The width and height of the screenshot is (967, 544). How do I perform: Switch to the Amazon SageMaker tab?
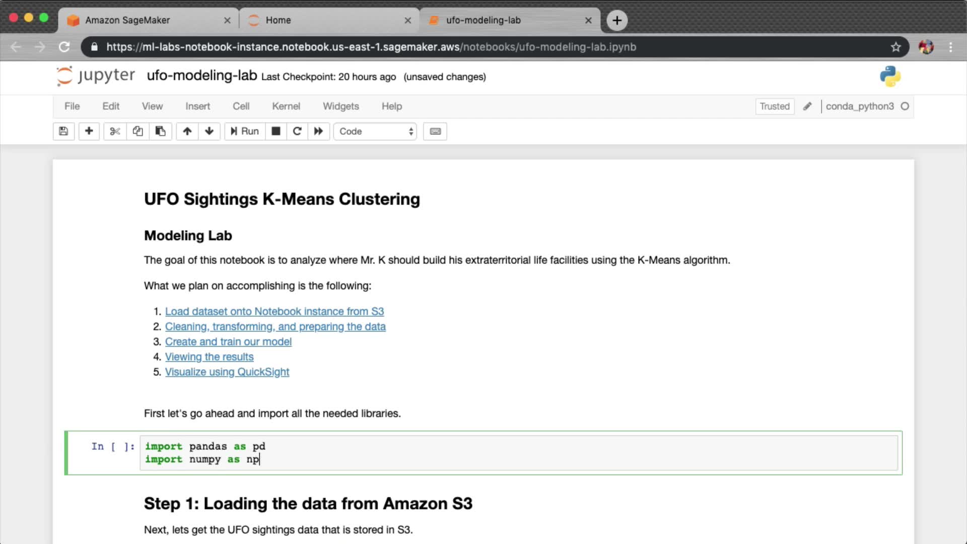point(127,20)
